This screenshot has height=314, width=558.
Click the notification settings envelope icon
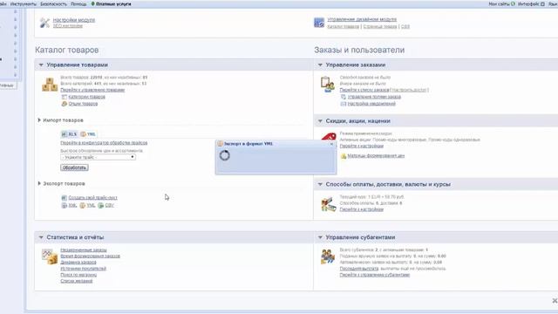click(x=343, y=104)
